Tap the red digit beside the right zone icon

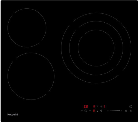point(104,107)
